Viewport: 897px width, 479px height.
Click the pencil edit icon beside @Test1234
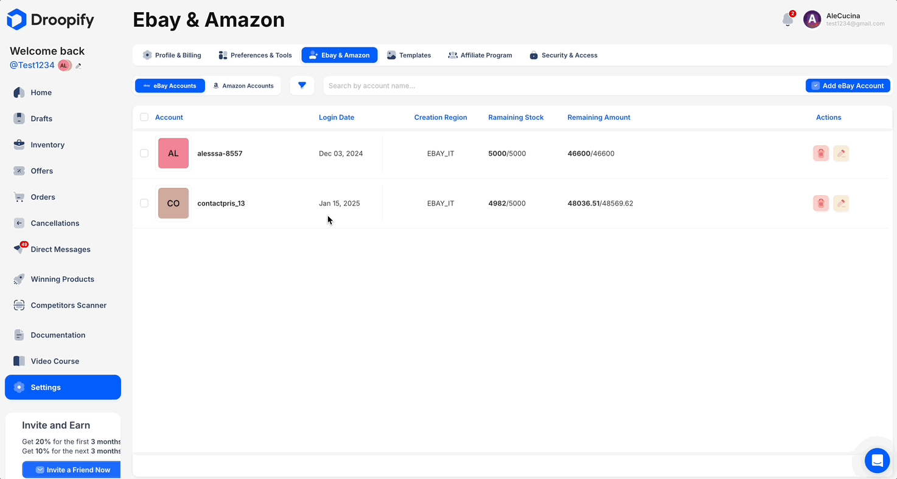(x=79, y=66)
